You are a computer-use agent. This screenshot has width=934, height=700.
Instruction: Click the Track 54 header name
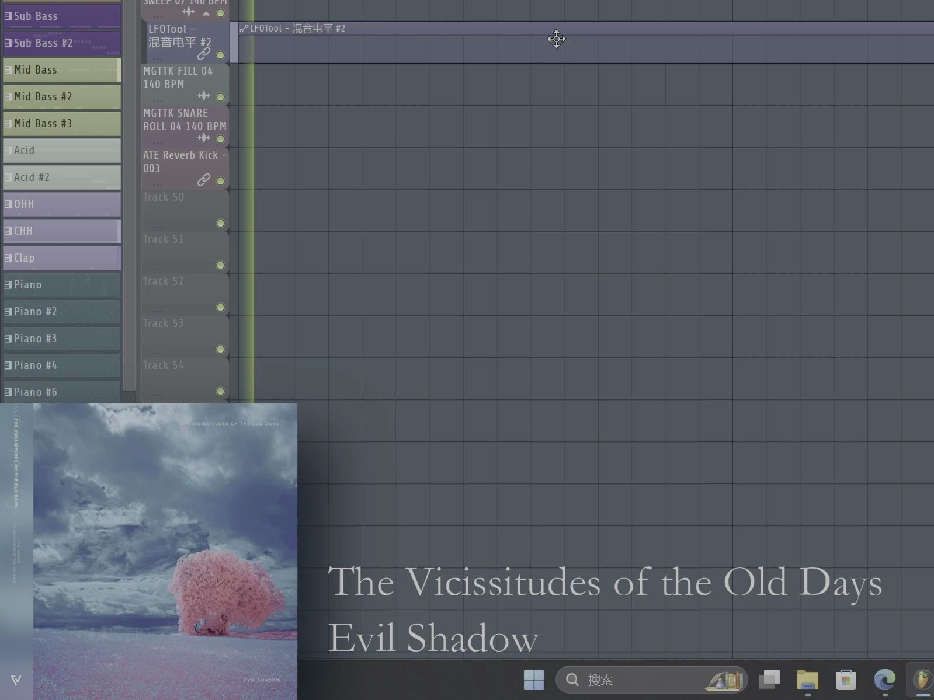coord(164,365)
